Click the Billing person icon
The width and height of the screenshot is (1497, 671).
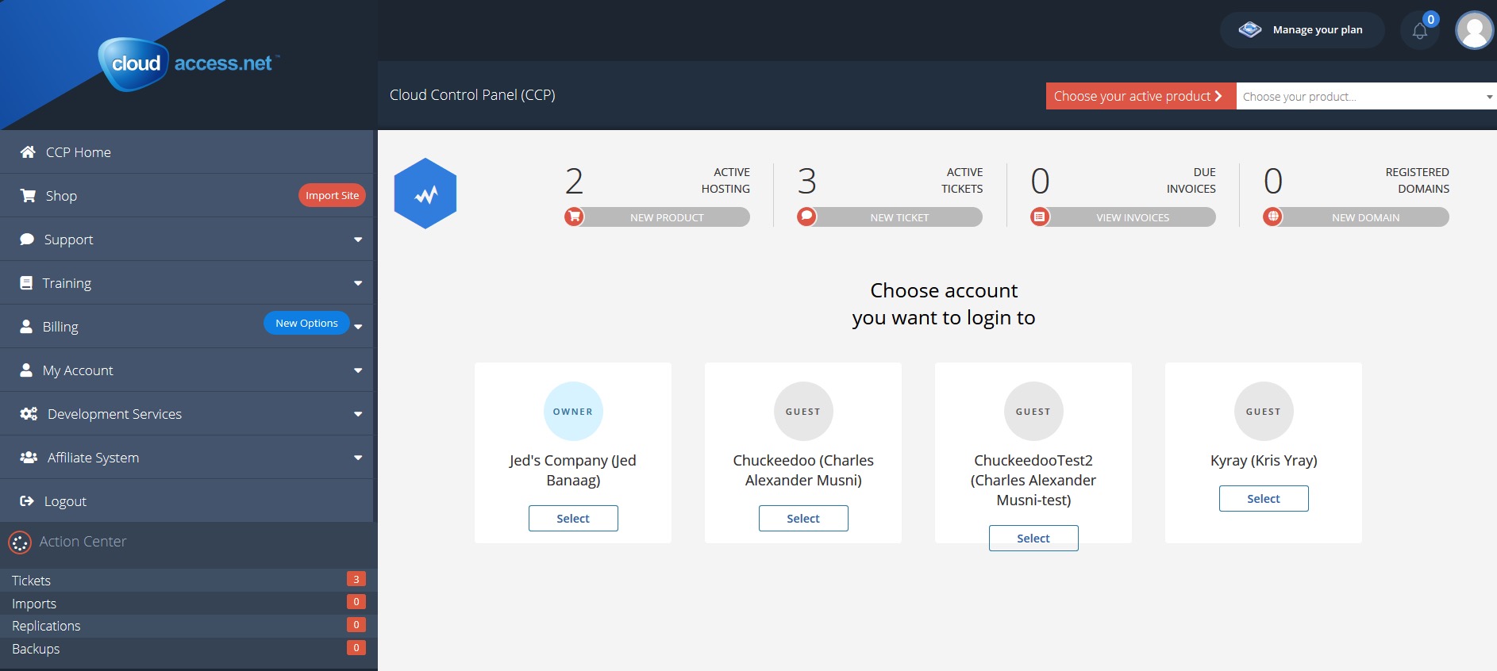(x=26, y=326)
